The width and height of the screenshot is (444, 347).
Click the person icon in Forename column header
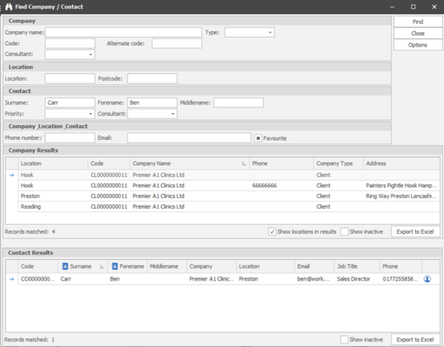(x=115, y=267)
